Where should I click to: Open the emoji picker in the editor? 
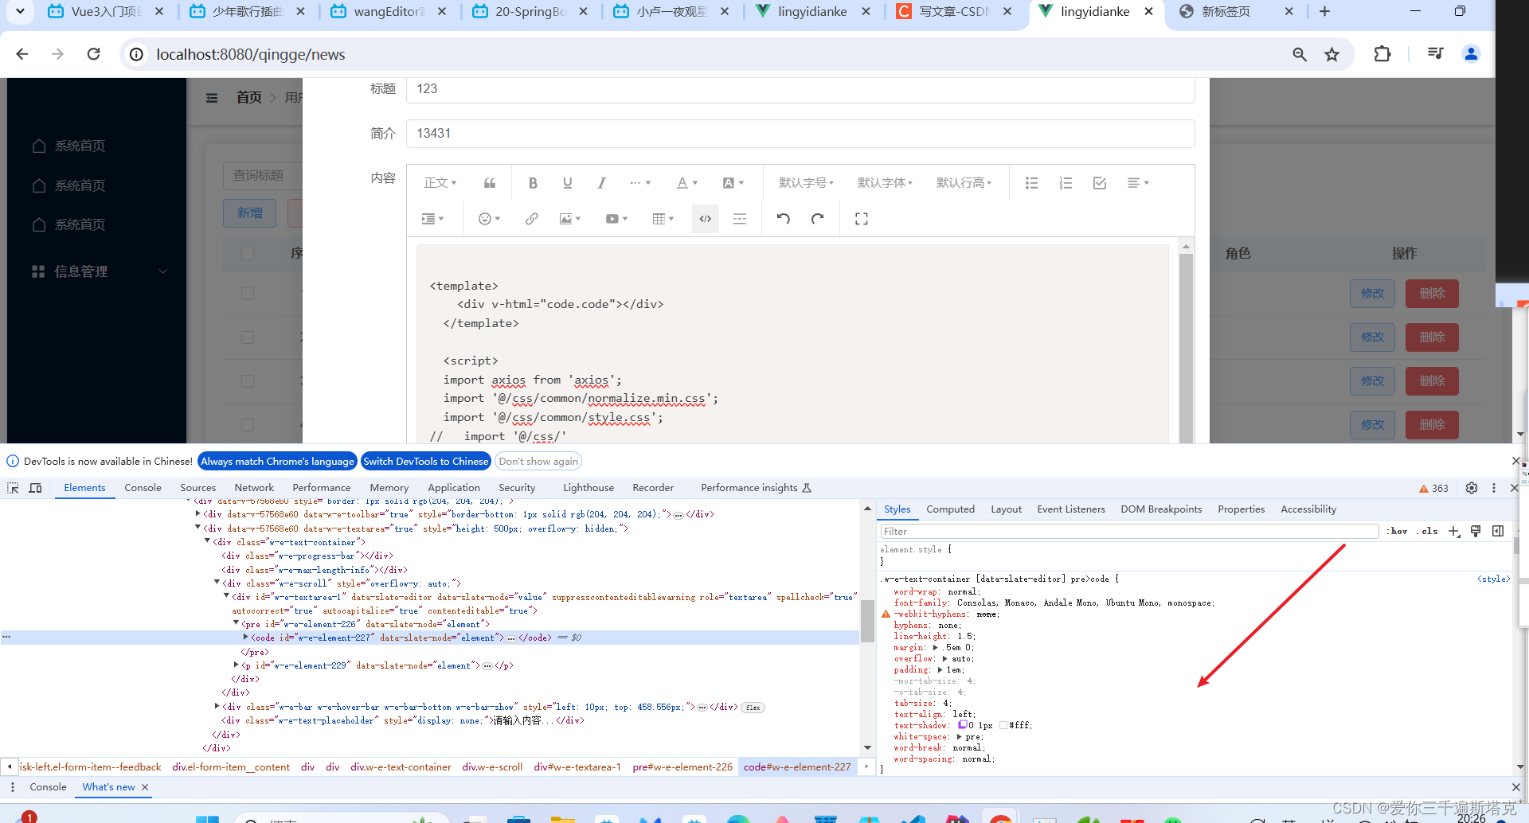484,218
